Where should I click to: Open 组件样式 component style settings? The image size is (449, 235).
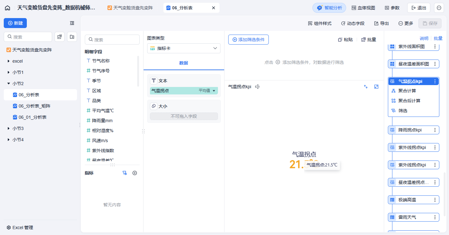[x=320, y=23]
